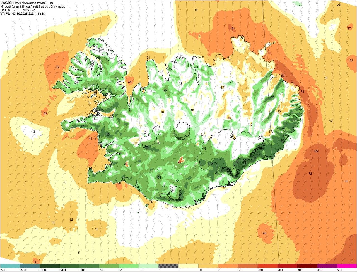Select the value 8 at the bottom

[x=219, y=255]
